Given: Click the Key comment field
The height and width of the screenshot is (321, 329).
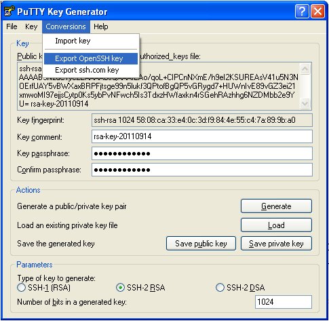Looking at the screenshot, I should (202, 136).
